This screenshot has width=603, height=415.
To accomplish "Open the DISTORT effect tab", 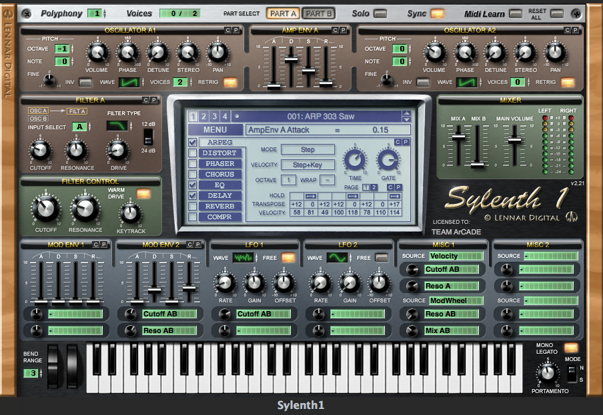I will click(219, 153).
